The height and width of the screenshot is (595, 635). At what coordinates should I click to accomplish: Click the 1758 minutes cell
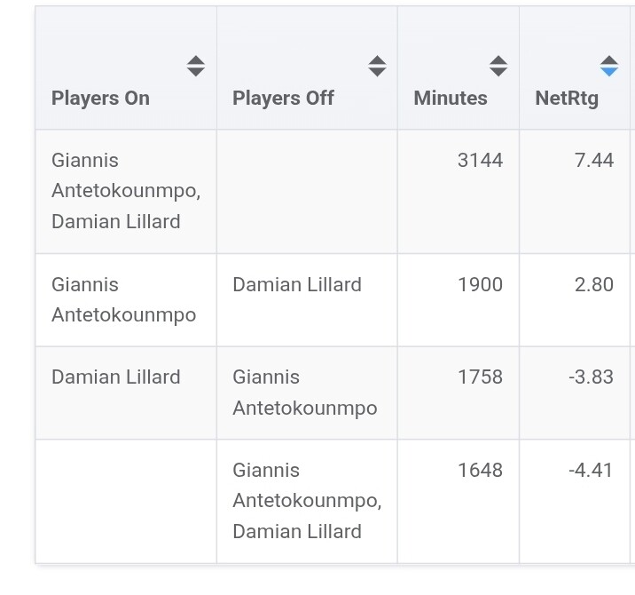pyautogui.click(x=480, y=377)
